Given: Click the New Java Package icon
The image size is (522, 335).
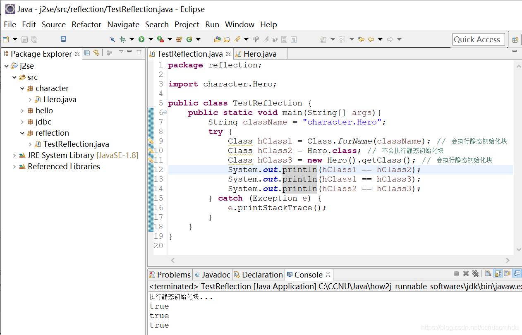Looking at the screenshot, I should click(180, 39).
